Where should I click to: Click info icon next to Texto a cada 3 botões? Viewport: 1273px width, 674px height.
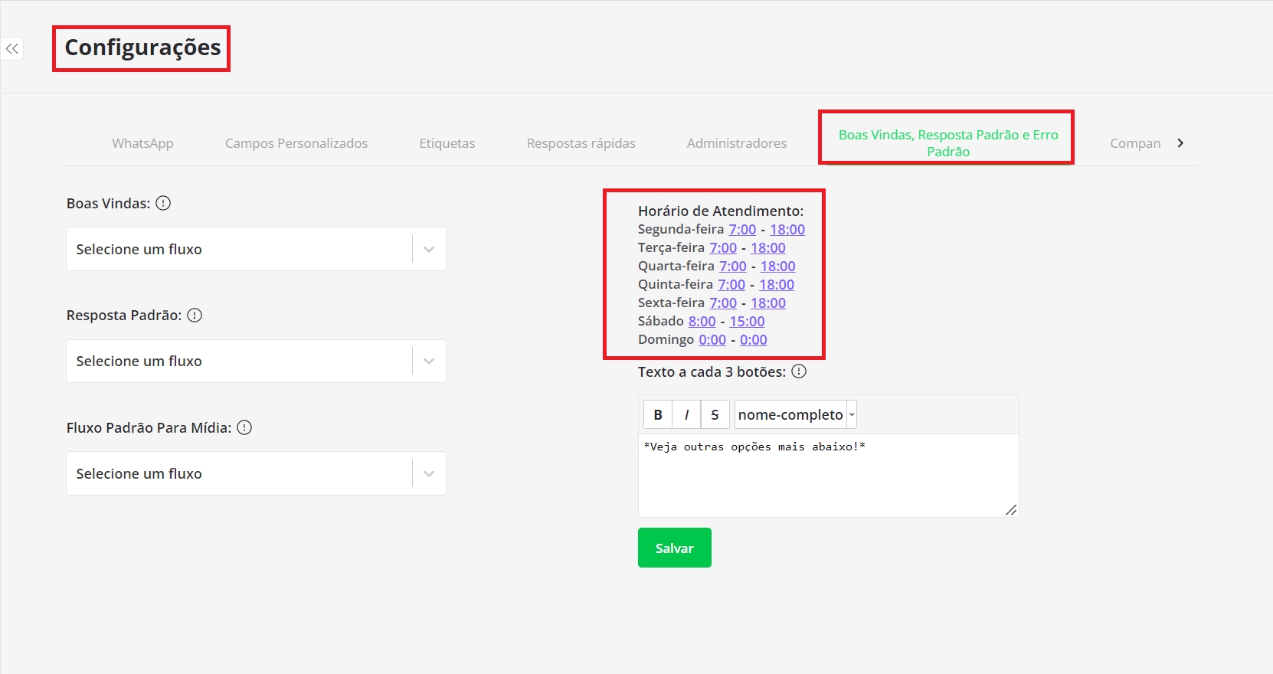click(x=799, y=371)
